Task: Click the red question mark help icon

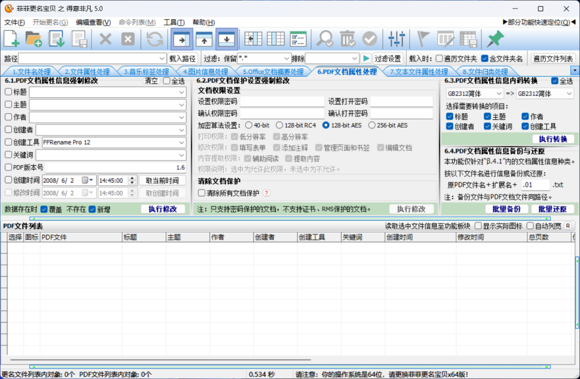Action: [x=266, y=193]
